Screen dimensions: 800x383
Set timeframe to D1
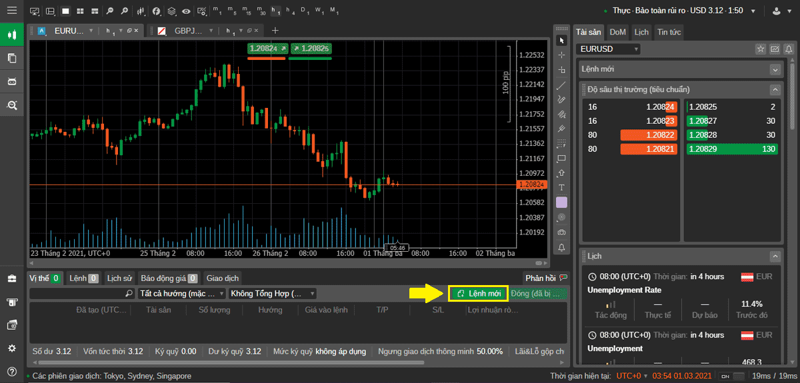[x=305, y=11]
